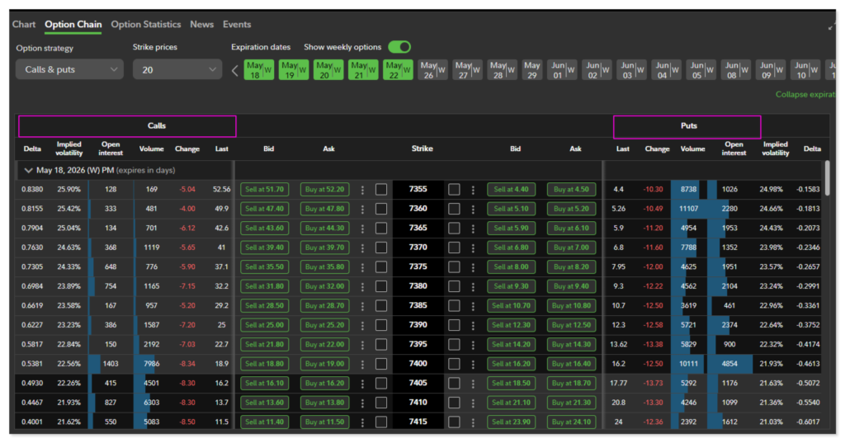This screenshot has height=443, width=845.
Task: Select the May 22 expiration date
Action: [399, 70]
